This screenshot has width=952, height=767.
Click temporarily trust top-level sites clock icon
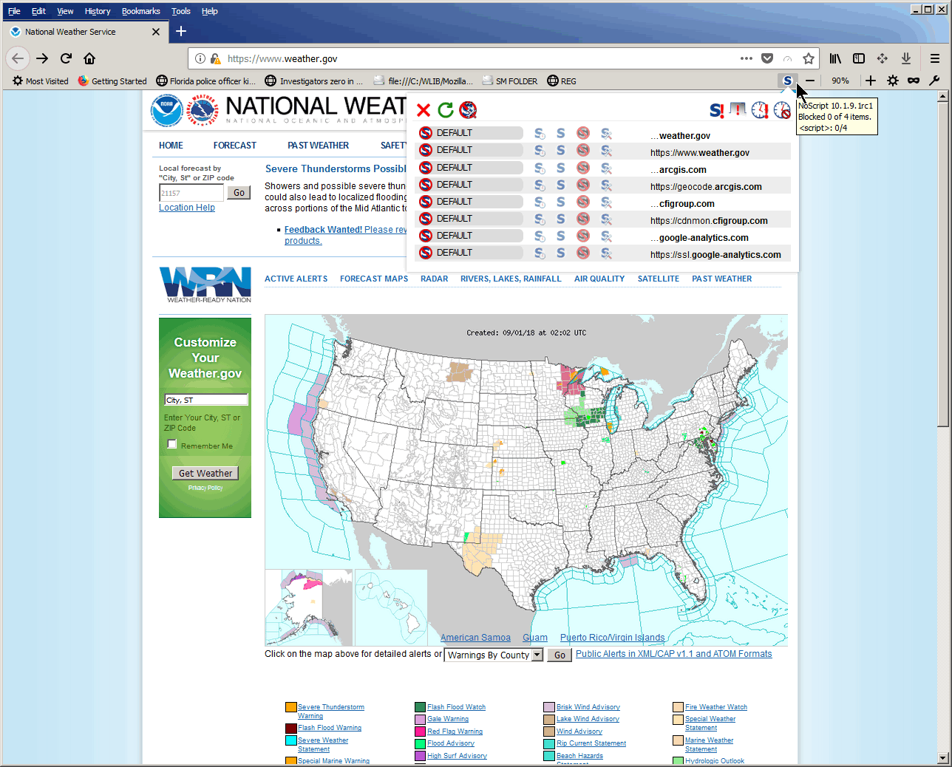pos(760,110)
